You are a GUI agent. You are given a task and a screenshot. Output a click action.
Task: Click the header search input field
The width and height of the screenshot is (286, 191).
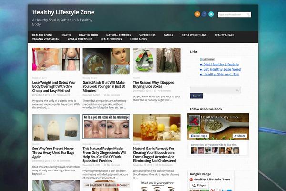pos(234,15)
